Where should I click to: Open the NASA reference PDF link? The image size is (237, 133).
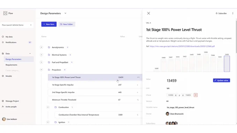[x=182, y=47]
